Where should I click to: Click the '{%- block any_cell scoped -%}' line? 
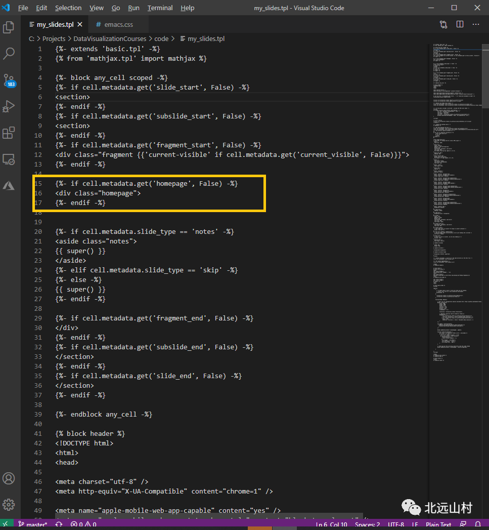(x=111, y=78)
